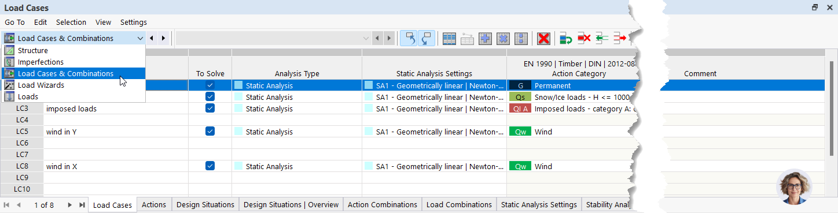Open the empty grayed combo box dropdown
This screenshot has width=838, height=213.
pyautogui.click(x=273, y=39)
